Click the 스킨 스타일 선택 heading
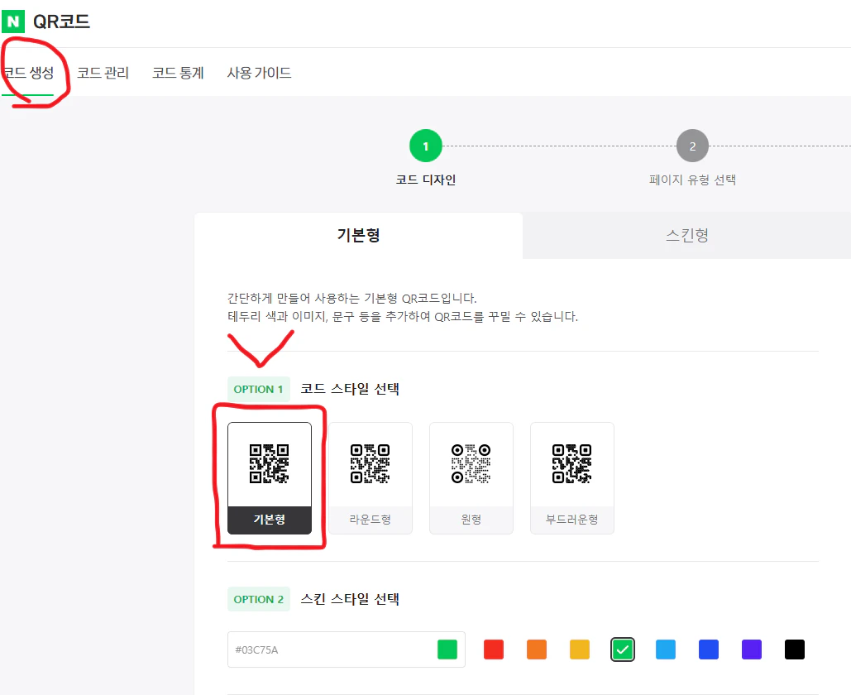The height and width of the screenshot is (695, 851). point(350,599)
